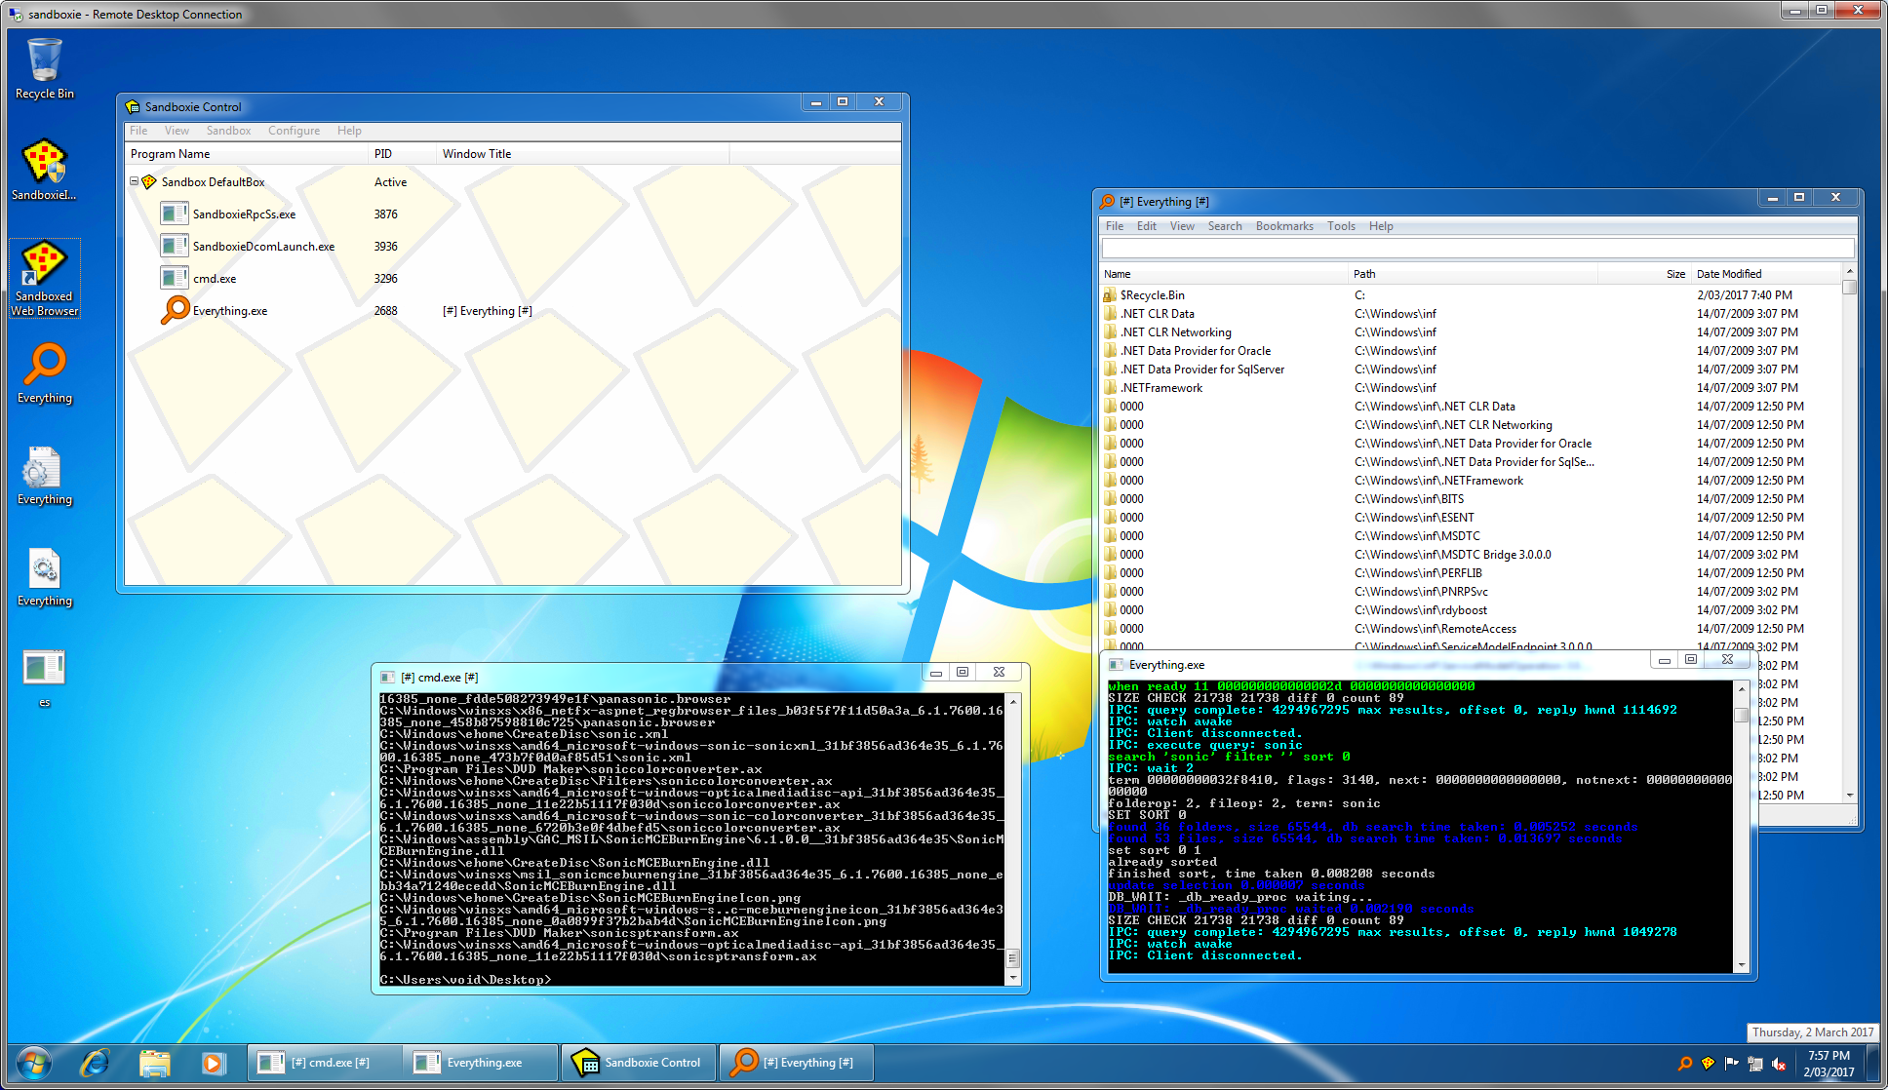The image size is (1888, 1090).
Task: Open Windows Media Player from the taskbar
Action: [x=214, y=1063]
